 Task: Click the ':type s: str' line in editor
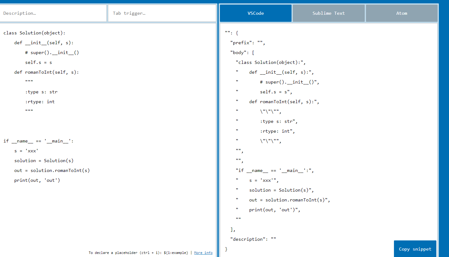pyautogui.click(x=41, y=92)
